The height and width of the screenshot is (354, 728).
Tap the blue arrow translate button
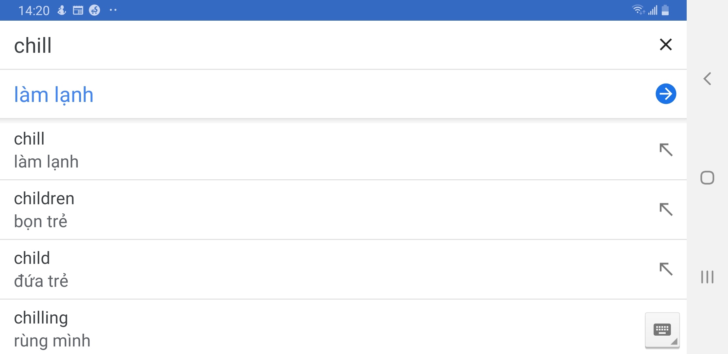[666, 94]
